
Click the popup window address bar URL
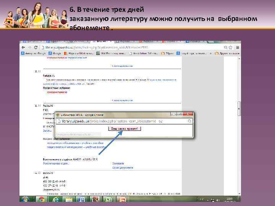112,121
